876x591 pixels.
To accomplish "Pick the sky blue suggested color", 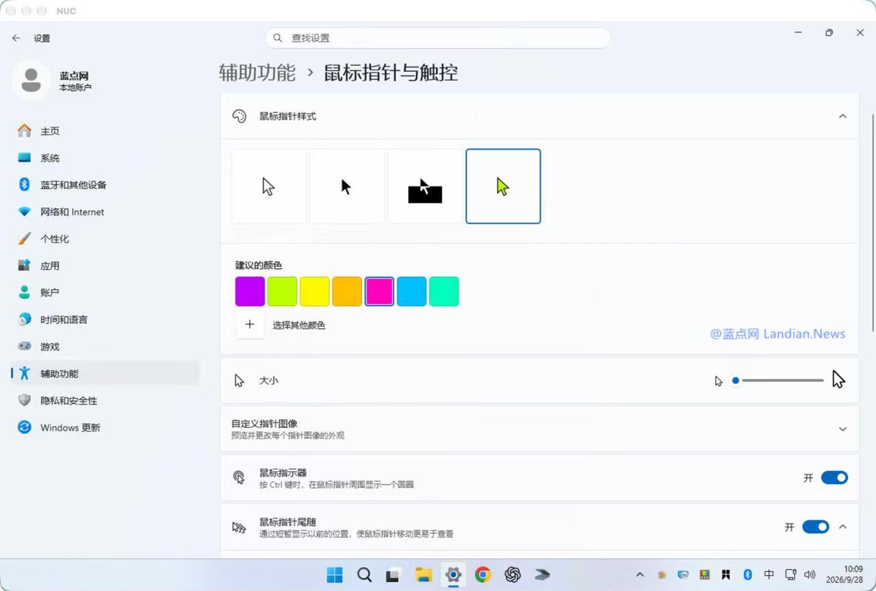I will click(411, 291).
